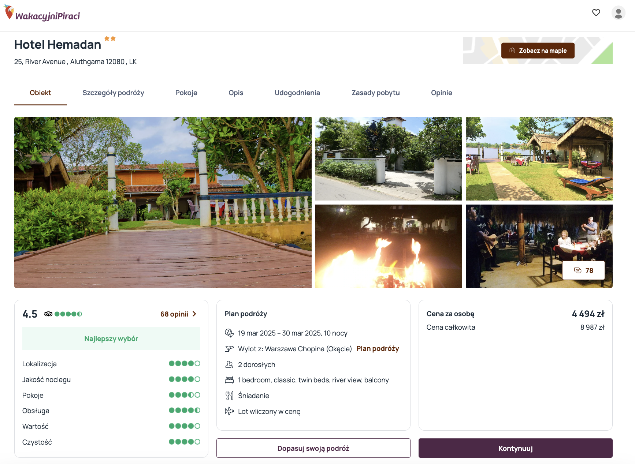Click the departure plane icon near Wylot z
This screenshot has width=635, height=464.
[229, 349]
